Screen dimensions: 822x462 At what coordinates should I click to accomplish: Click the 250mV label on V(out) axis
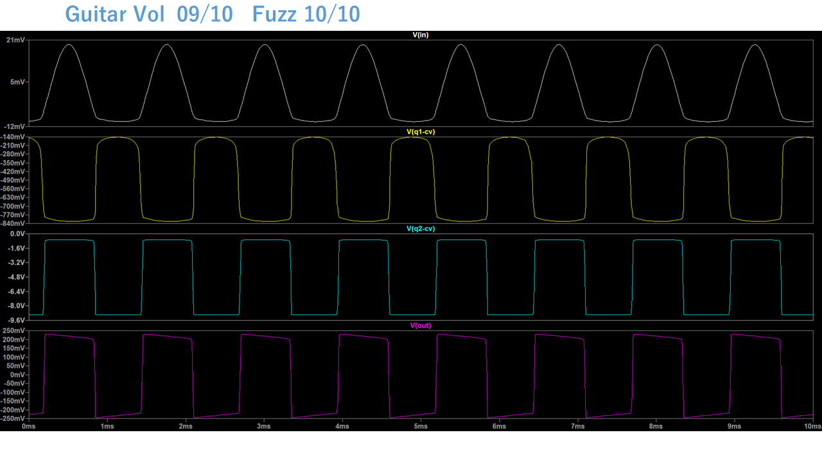pos(14,331)
